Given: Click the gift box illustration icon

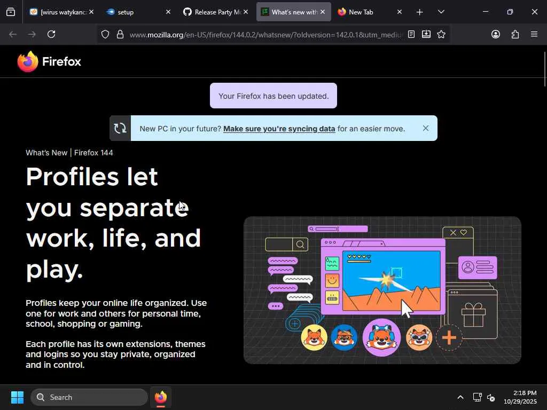Looking at the screenshot, I should 473,314.
